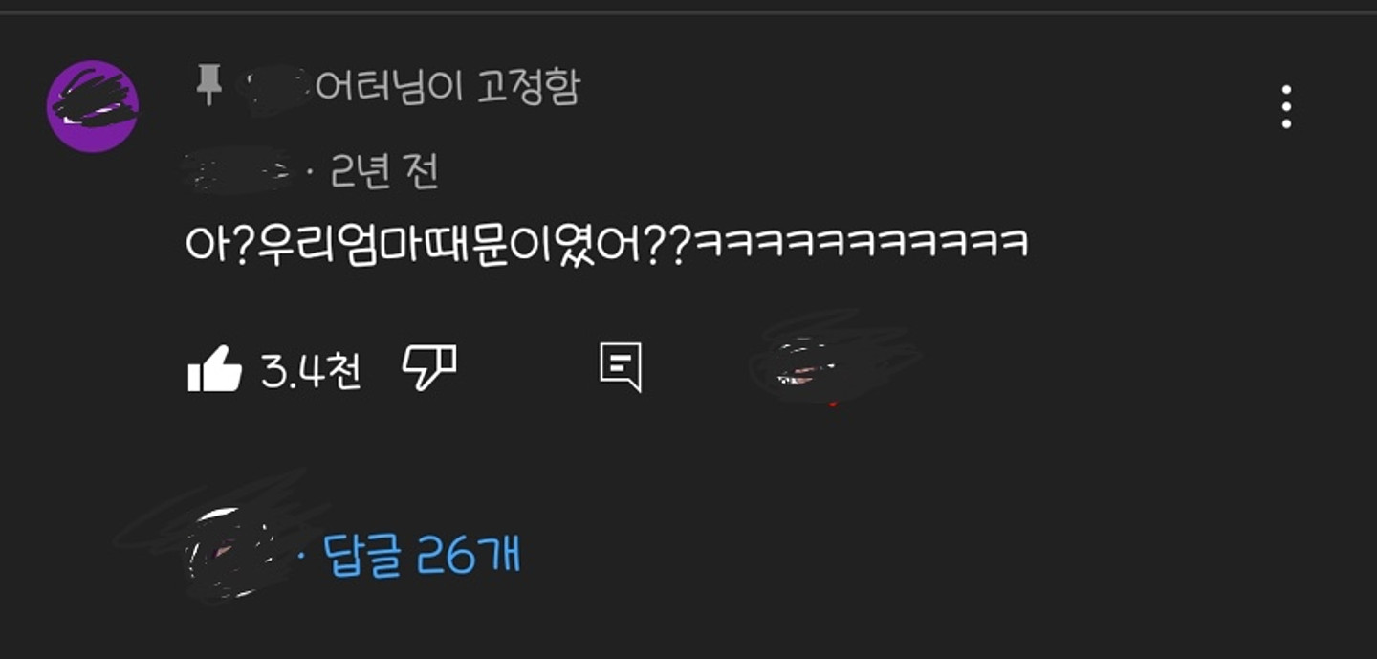Select the 어머님이 고정함 pinned label
The image size is (1377, 659).
[448, 88]
